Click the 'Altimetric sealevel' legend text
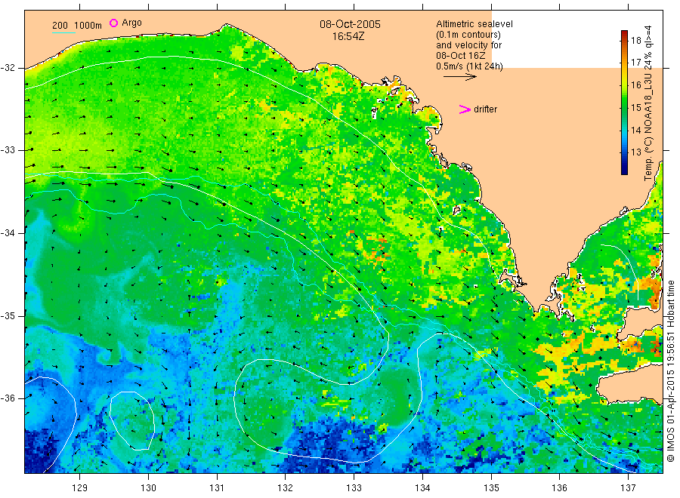The height and width of the screenshot is (498, 680). point(474,24)
